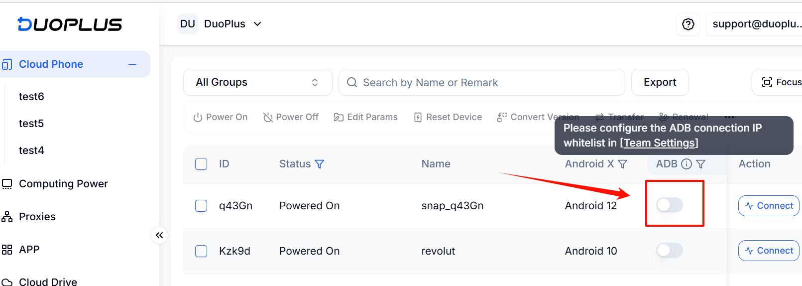Open the ADB column filter funnel
The image size is (802, 286).
(x=701, y=164)
